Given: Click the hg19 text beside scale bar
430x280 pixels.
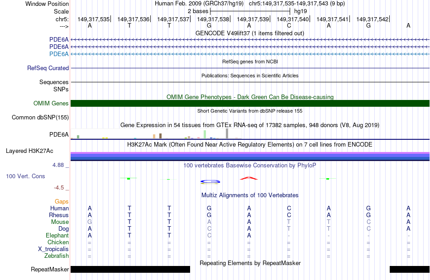Looking at the screenshot, I should pyautogui.click(x=300, y=11).
